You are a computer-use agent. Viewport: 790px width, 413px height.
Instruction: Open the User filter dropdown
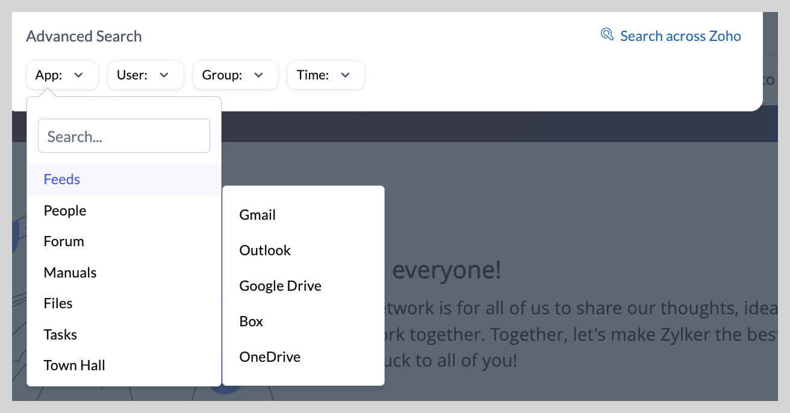click(145, 75)
